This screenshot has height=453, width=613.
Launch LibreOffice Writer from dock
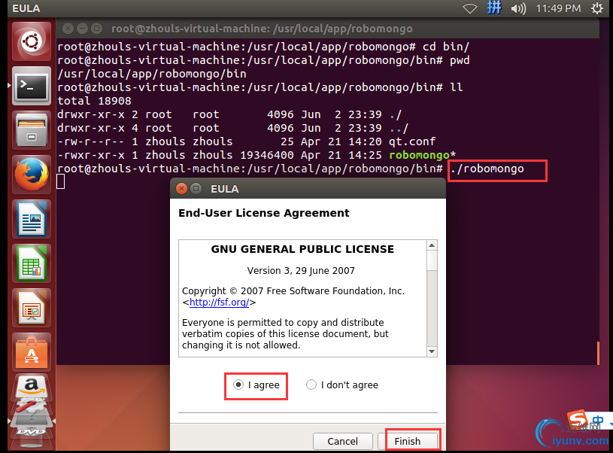click(32, 219)
